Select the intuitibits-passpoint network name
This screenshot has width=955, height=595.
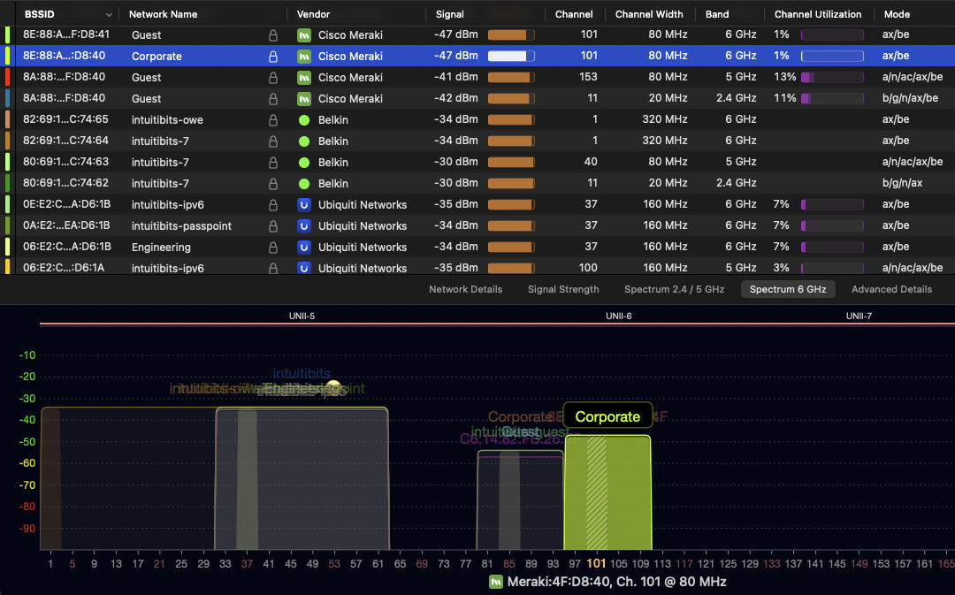click(181, 226)
